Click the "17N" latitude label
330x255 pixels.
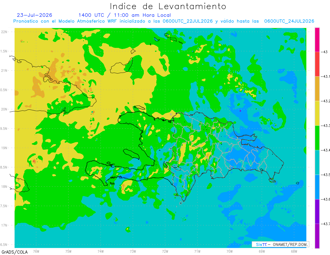[x=5, y=225]
